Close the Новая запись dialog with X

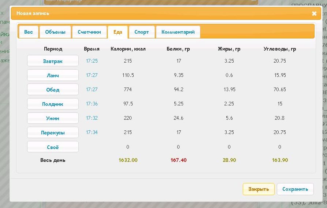click(x=314, y=14)
